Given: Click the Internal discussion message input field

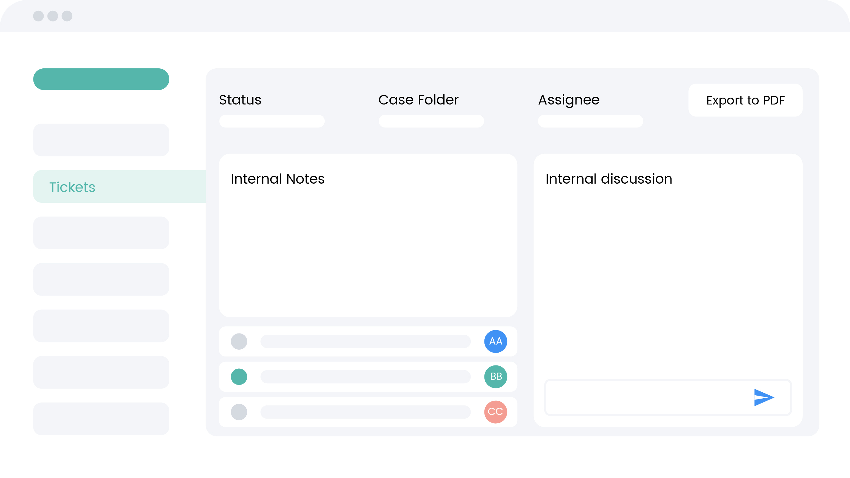Looking at the screenshot, I should 668,397.
